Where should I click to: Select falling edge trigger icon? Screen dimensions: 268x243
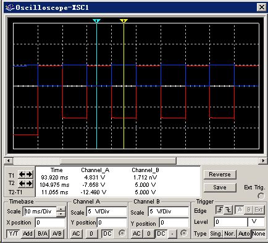pyautogui.click(x=228, y=210)
